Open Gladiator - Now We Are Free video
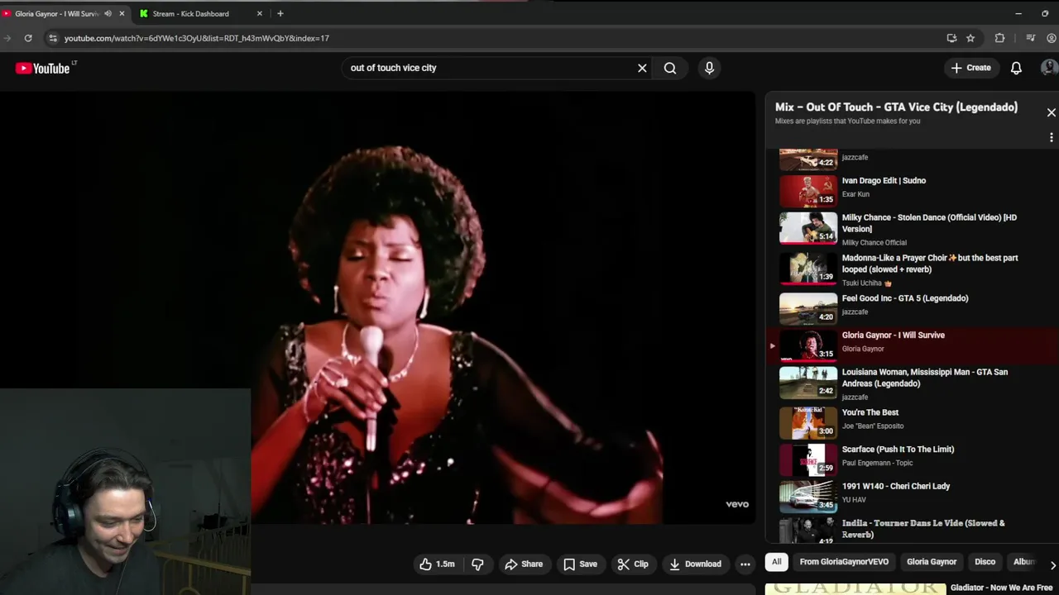Image resolution: width=1059 pixels, height=595 pixels. coord(1001,588)
